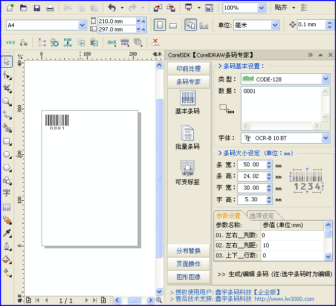
Task: Click the barcode 0101 toolbar icon
Action: click(x=124, y=42)
